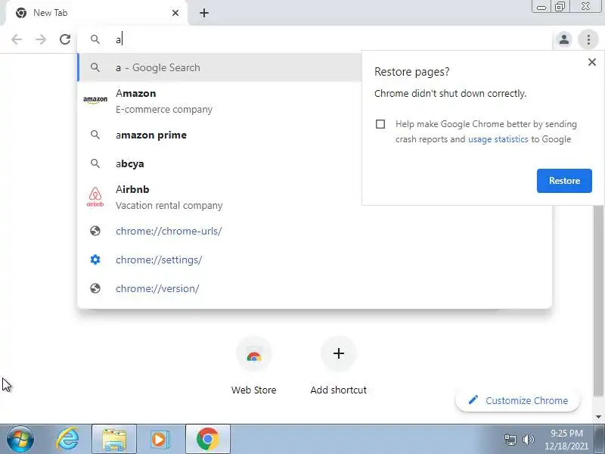Select the New Tab tab
The height and width of the screenshot is (454, 605).
[97, 13]
